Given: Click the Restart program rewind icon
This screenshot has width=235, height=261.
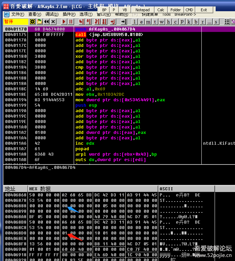Looking at the screenshot, I should [x=47, y=22].
